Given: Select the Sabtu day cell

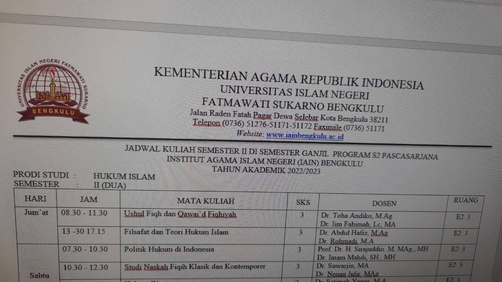Looking at the screenshot, I should point(39,275).
